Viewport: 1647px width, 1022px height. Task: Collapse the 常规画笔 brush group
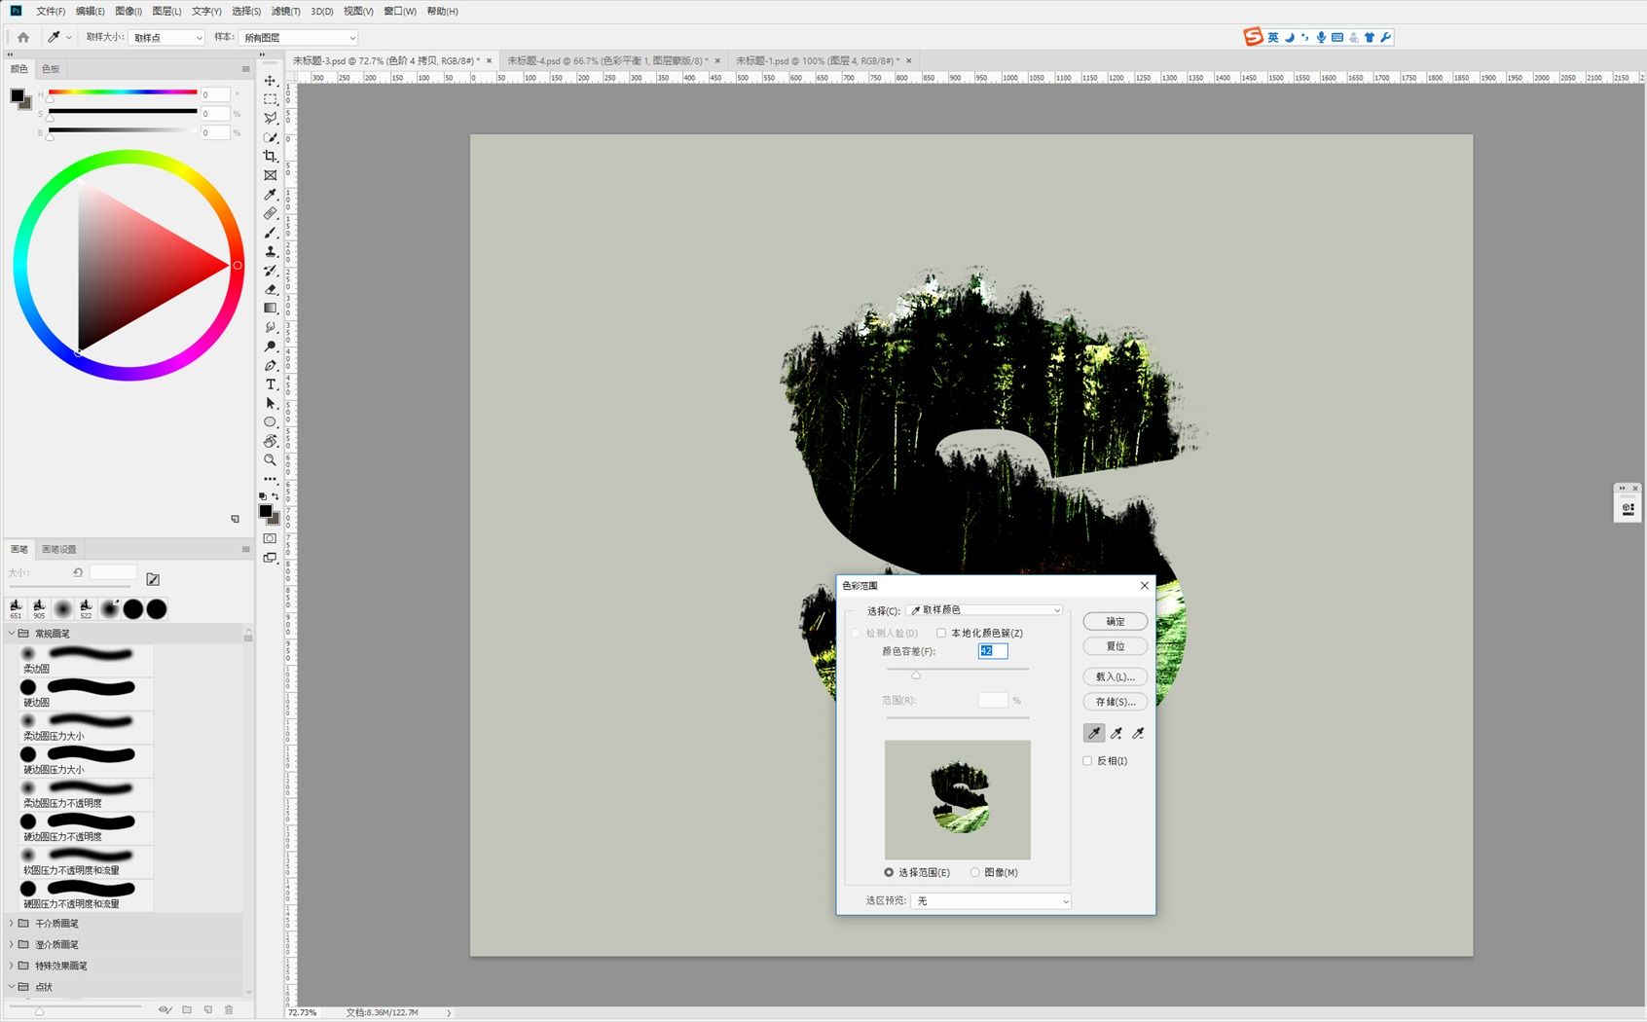coord(12,634)
